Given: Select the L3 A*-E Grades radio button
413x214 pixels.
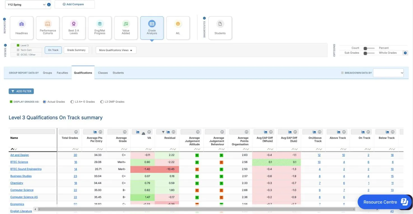Looking at the screenshot, I should click(72, 102).
